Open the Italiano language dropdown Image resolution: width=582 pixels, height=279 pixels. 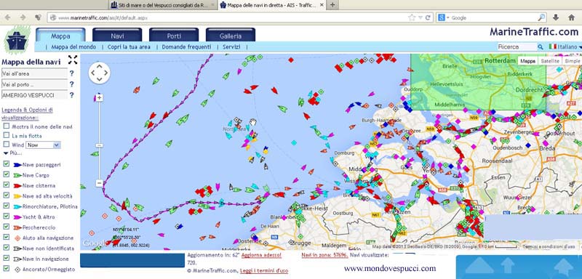coord(565,47)
